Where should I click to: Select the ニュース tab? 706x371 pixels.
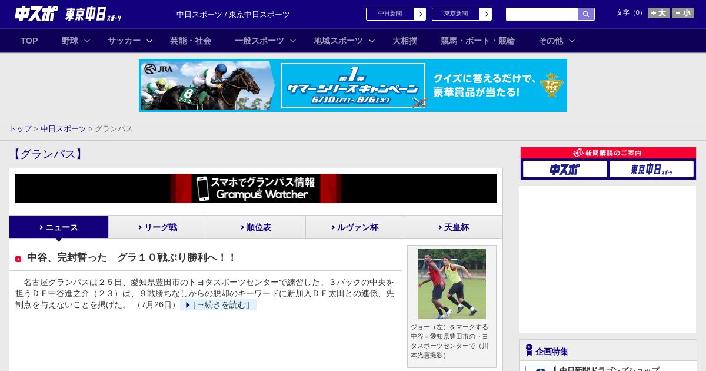click(59, 227)
